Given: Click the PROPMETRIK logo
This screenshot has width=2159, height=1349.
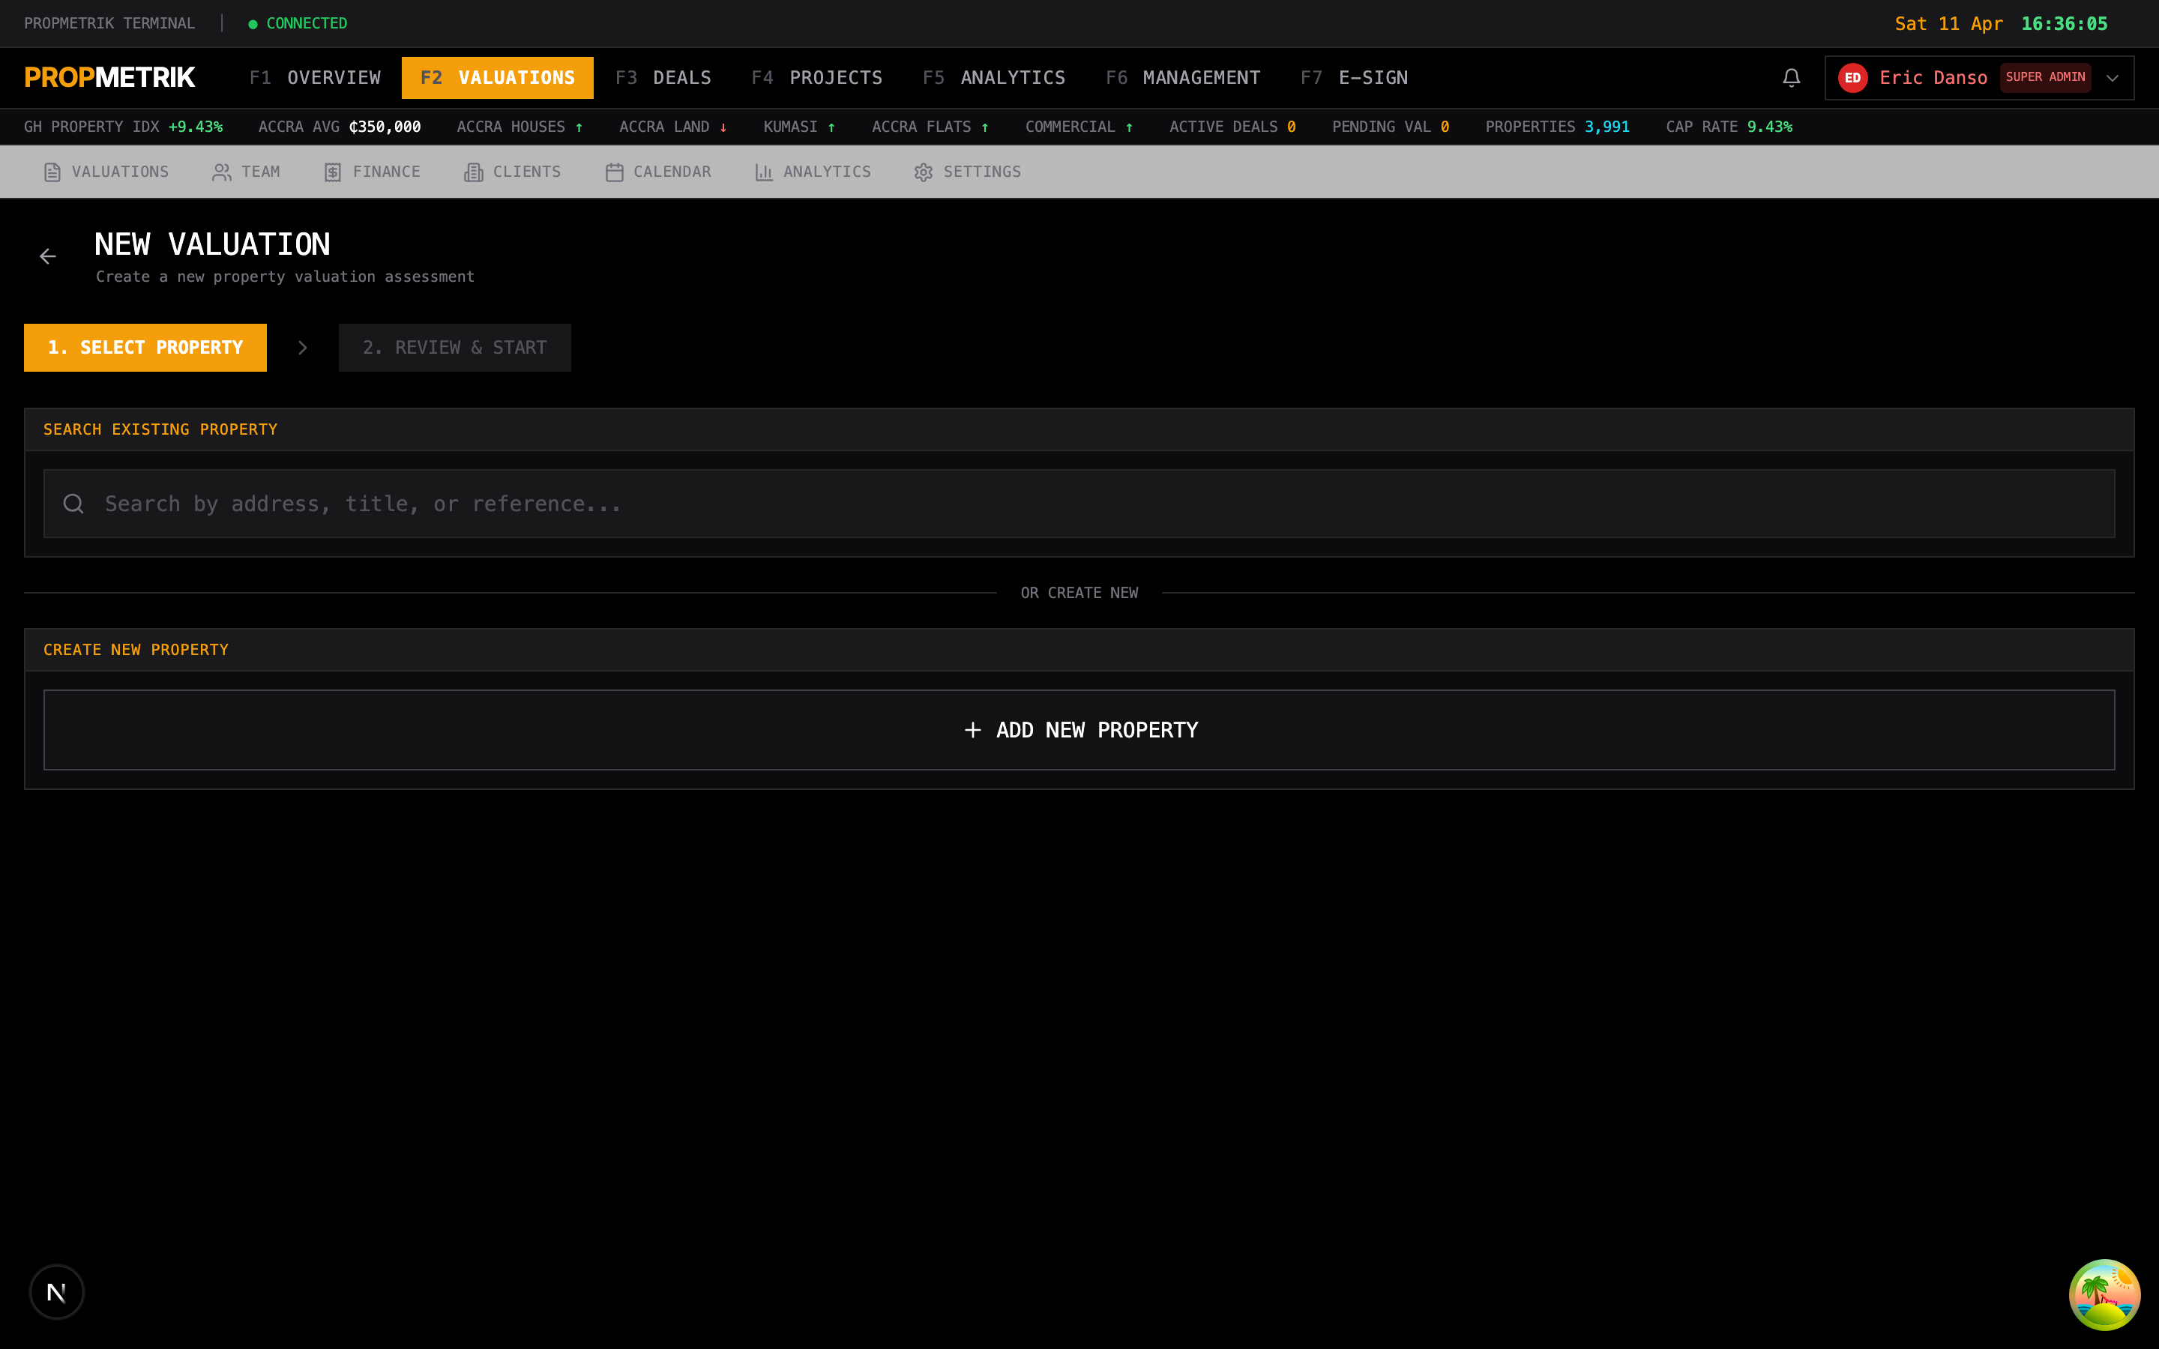Looking at the screenshot, I should tap(109, 78).
